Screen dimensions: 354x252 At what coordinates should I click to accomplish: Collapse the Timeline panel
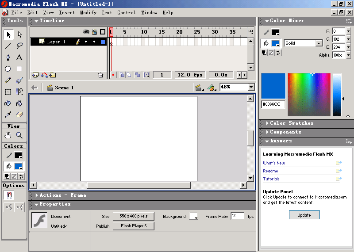coord(36,21)
